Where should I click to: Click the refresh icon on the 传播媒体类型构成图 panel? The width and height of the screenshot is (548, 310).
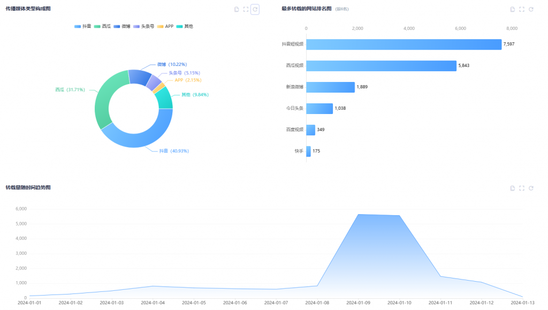point(255,9)
